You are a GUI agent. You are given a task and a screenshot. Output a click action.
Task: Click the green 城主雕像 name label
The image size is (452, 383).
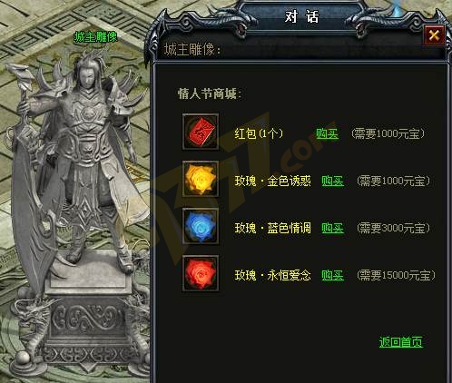click(x=95, y=37)
